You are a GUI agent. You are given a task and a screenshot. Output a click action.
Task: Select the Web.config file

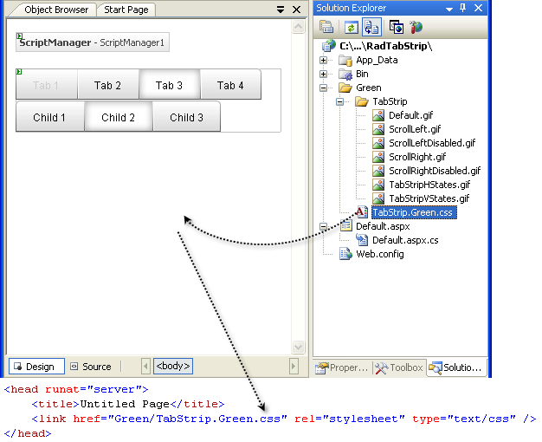pyautogui.click(x=379, y=254)
